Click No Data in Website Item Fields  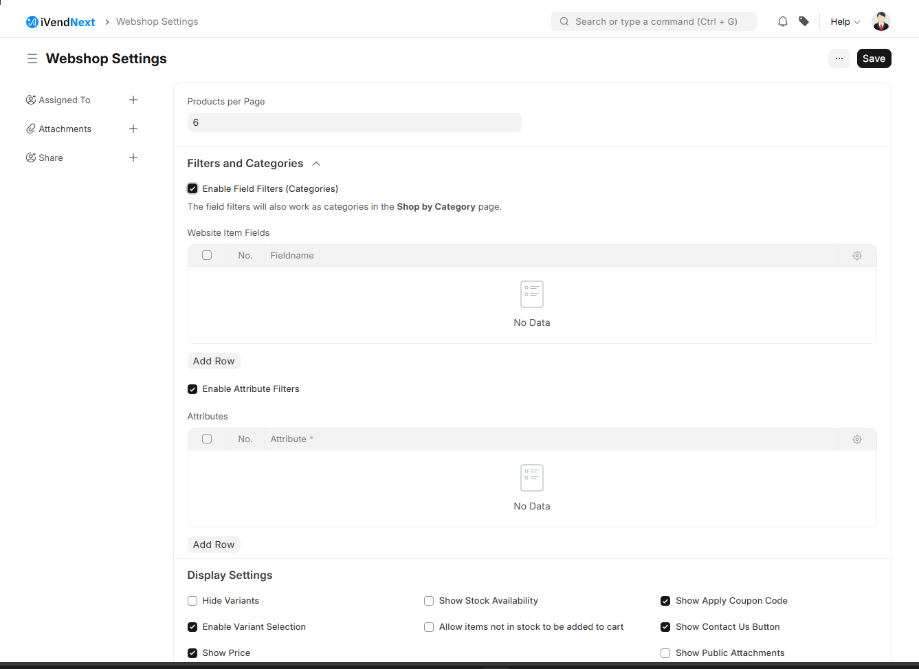tap(532, 322)
